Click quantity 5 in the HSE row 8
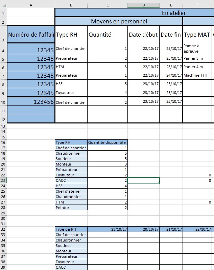Screen dimensions: 214x270 click(108, 84)
